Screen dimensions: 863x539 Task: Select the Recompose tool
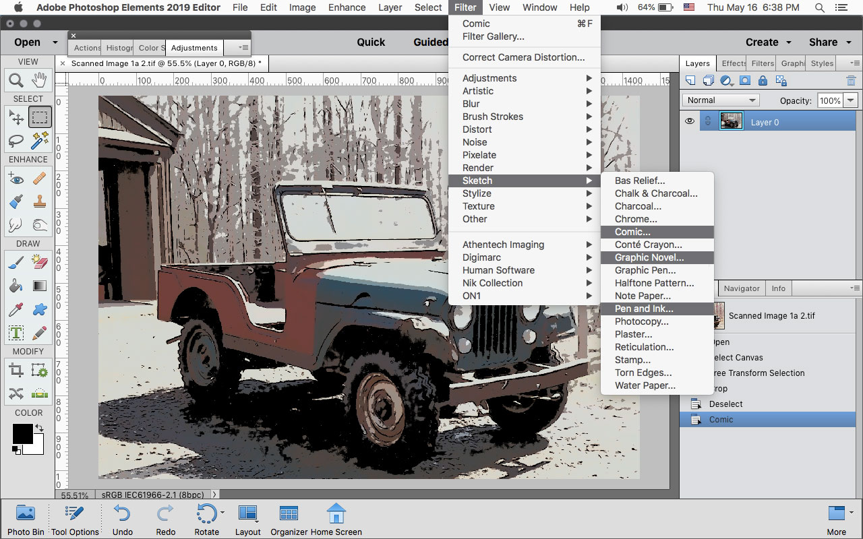pos(40,370)
